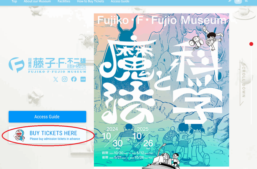
Task: Click the blue Access Guide button
Action: tap(47, 117)
